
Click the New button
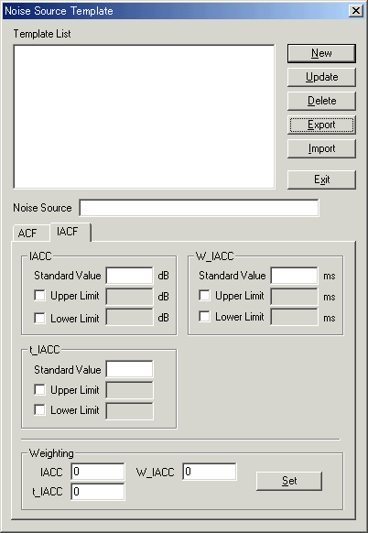tap(321, 53)
